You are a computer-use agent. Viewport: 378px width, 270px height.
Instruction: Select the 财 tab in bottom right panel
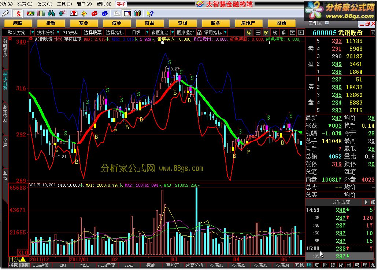316,265
